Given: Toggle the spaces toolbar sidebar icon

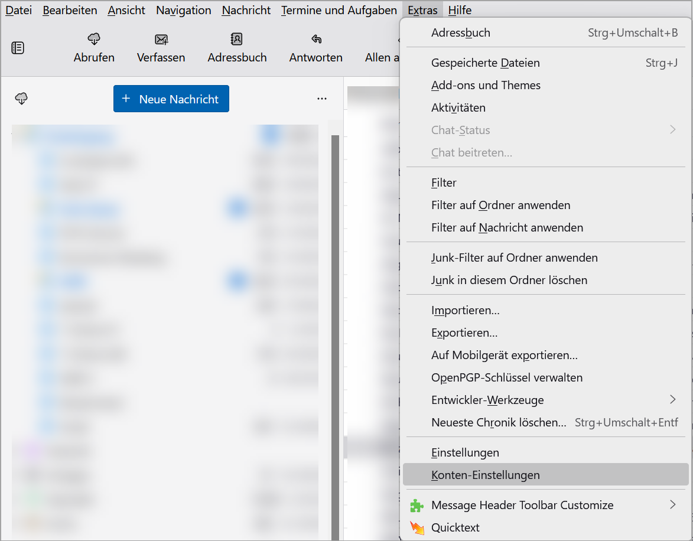Looking at the screenshot, I should [x=18, y=48].
